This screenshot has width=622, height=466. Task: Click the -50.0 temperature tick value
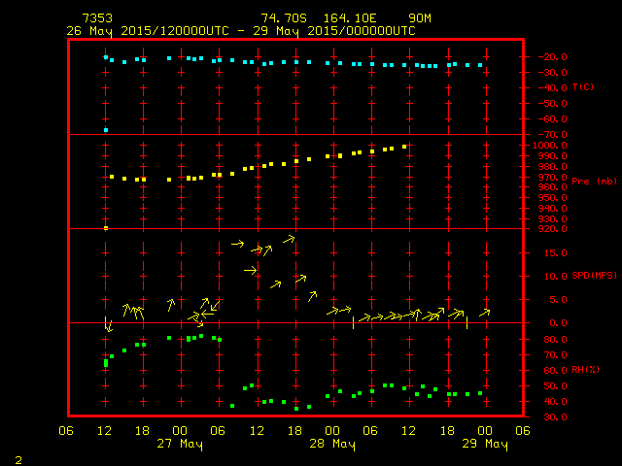pos(553,104)
